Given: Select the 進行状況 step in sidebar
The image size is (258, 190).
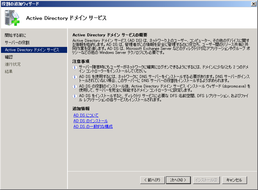Looking at the screenshot, I should [12, 64].
